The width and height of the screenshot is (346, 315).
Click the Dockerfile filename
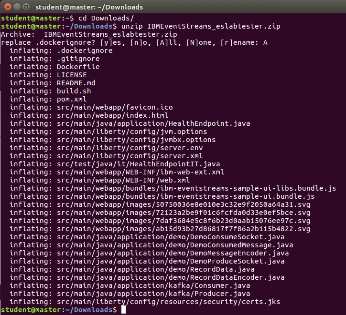tap(78, 67)
